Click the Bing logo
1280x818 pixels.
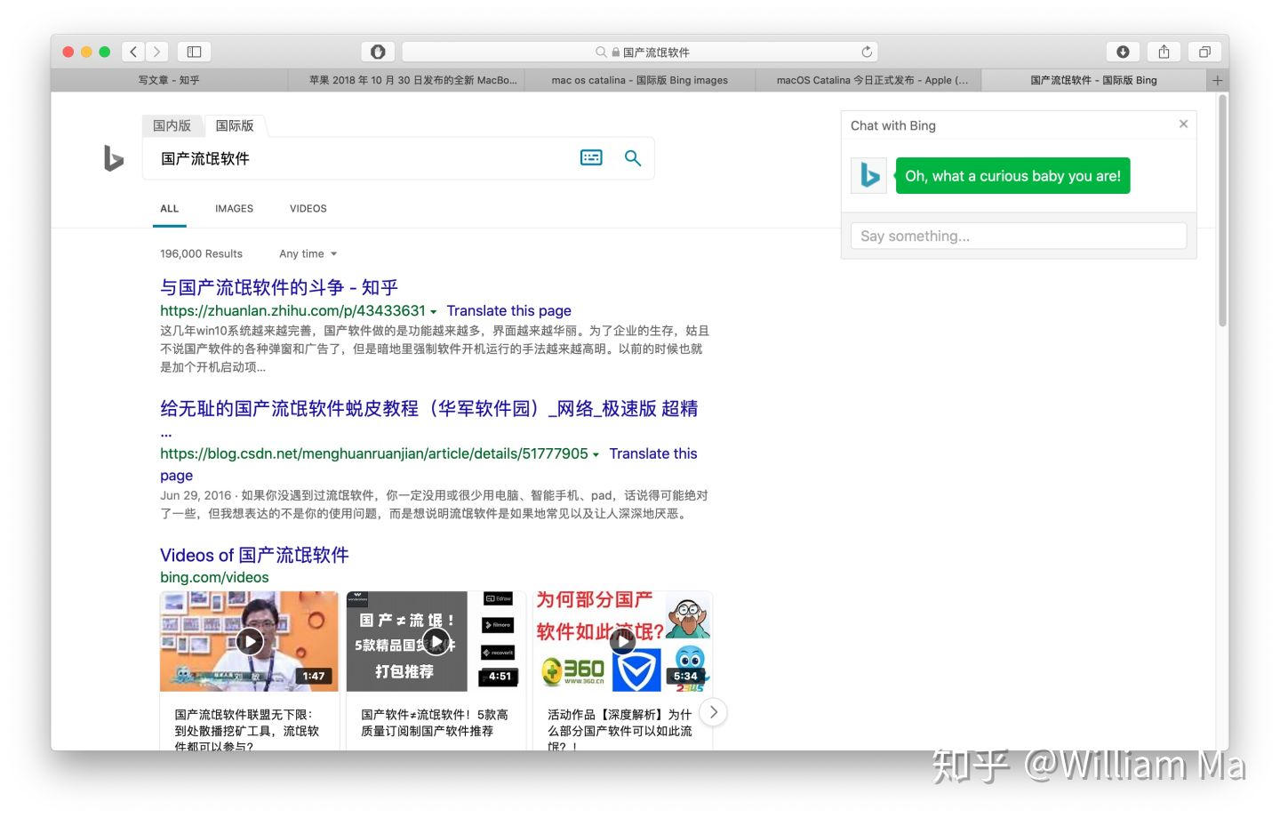(x=112, y=159)
